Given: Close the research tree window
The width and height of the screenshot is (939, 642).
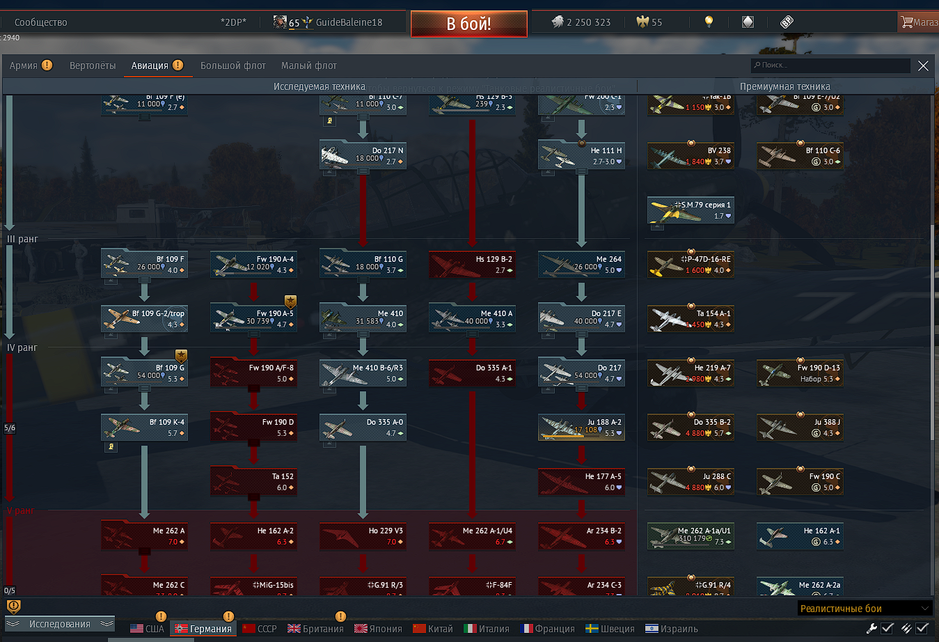Looking at the screenshot, I should pyautogui.click(x=923, y=65).
